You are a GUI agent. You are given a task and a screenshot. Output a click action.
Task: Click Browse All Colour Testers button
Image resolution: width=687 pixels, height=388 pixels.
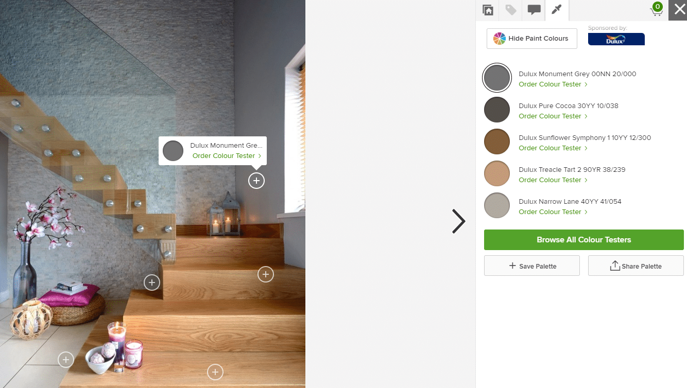coord(584,240)
